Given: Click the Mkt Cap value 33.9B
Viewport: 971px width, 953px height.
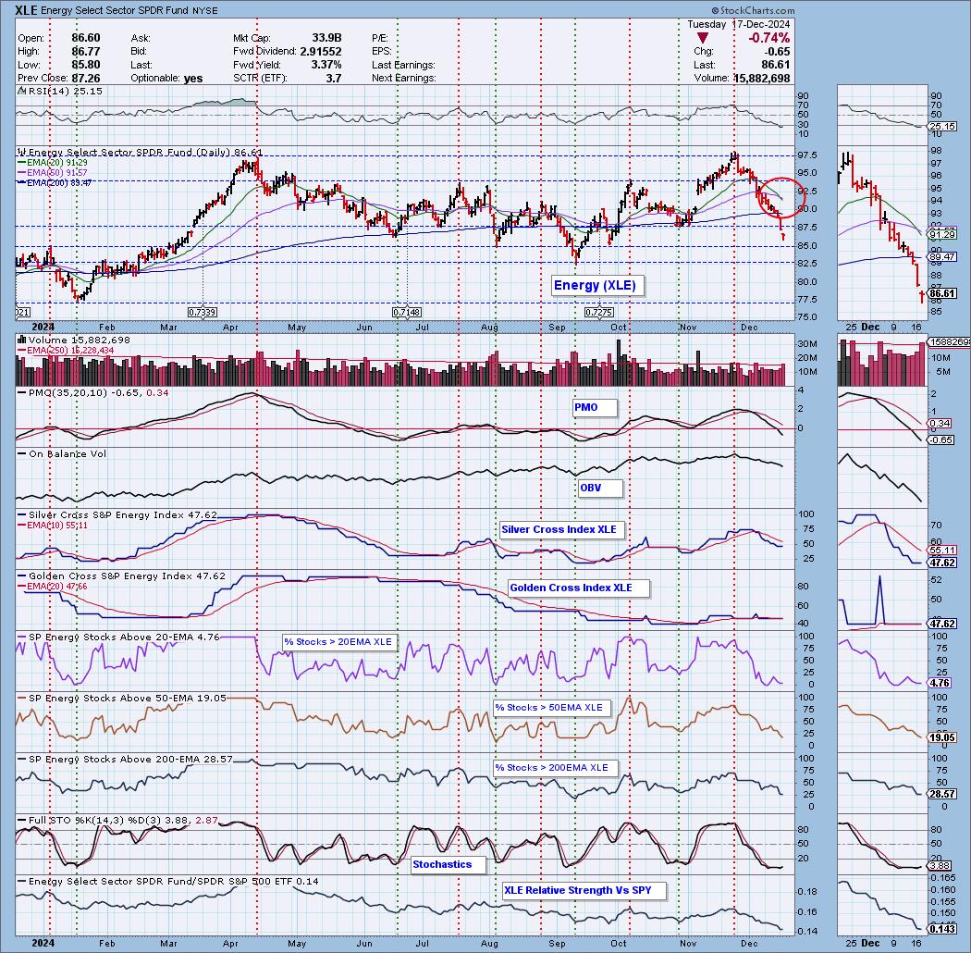Looking at the screenshot, I should (326, 38).
